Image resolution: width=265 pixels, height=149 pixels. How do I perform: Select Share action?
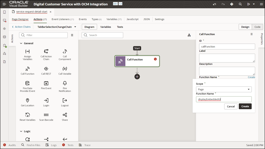pyautogui.click(x=65, y=117)
